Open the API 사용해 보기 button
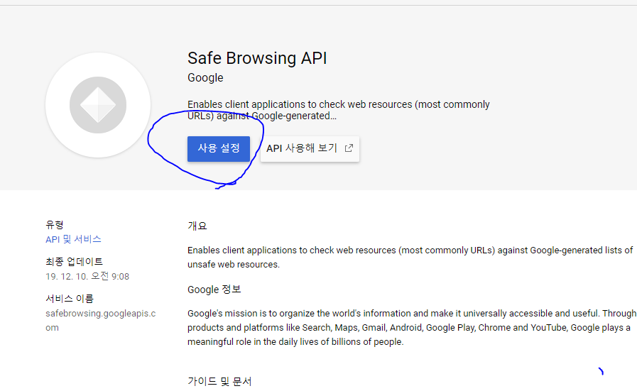The width and height of the screenshot is (637, 391). [x=310, y=148]
